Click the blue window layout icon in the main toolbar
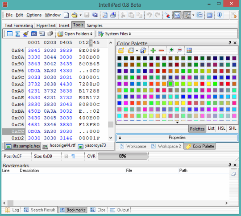 (x=209, y=15)
